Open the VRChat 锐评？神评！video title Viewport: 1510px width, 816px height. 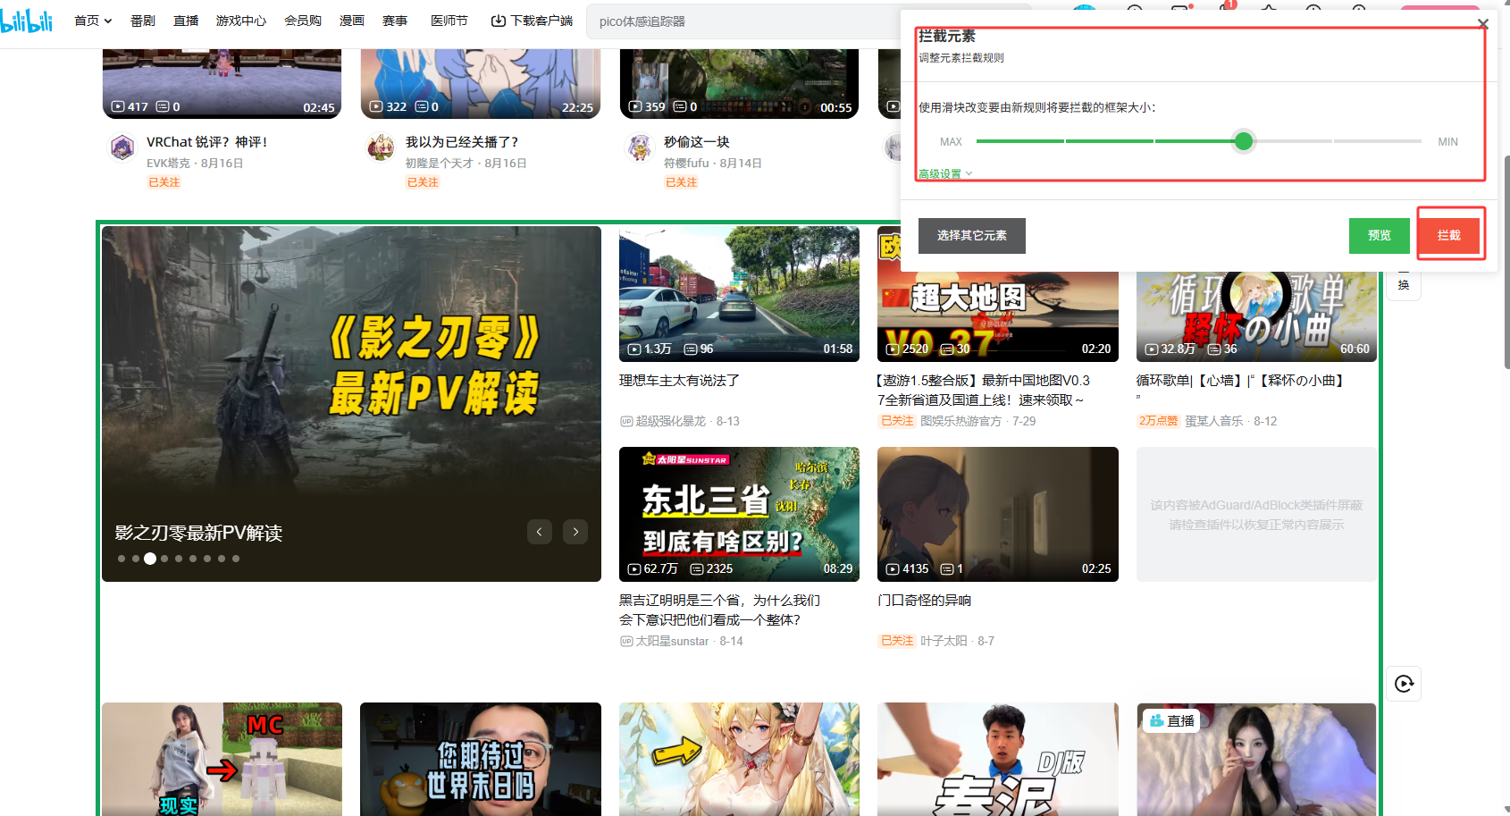[206, 142]
